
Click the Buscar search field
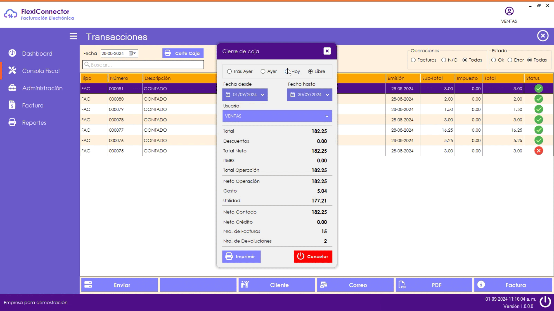[143, 65]
